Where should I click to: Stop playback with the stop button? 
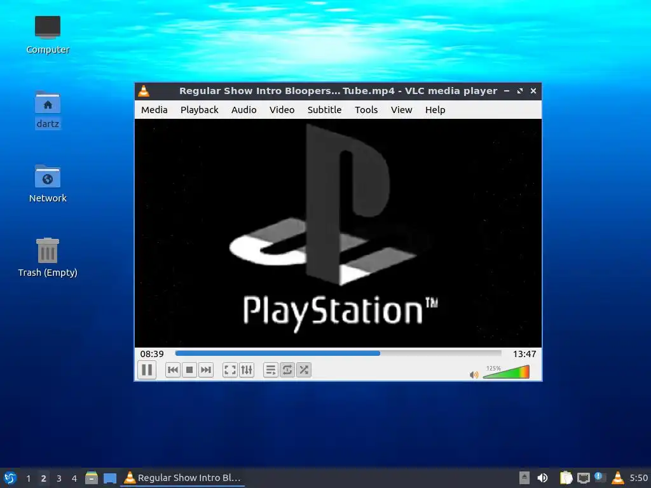coord(189,370)
